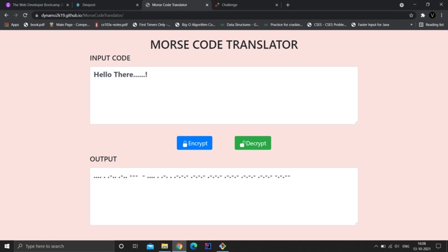This screenshot has height=252, width=448.
Task: Show hidden system tray icons
Action: (x=376, y=246)
